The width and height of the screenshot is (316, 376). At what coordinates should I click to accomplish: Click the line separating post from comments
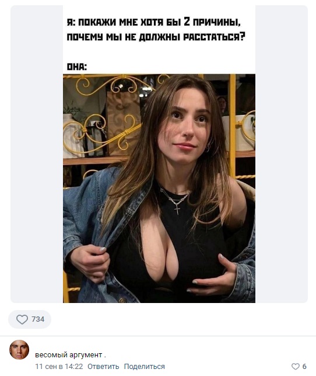158,336
